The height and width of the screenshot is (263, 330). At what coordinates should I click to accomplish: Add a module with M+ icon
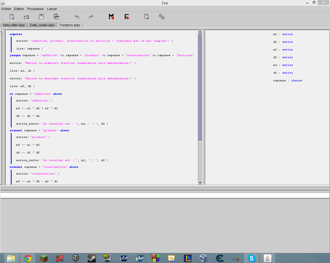[x=111, y=17]
